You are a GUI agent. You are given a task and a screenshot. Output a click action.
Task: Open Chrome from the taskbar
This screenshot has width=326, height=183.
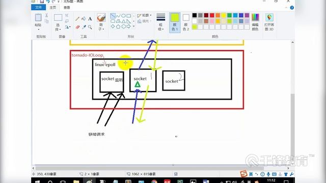tap(154, 181)
